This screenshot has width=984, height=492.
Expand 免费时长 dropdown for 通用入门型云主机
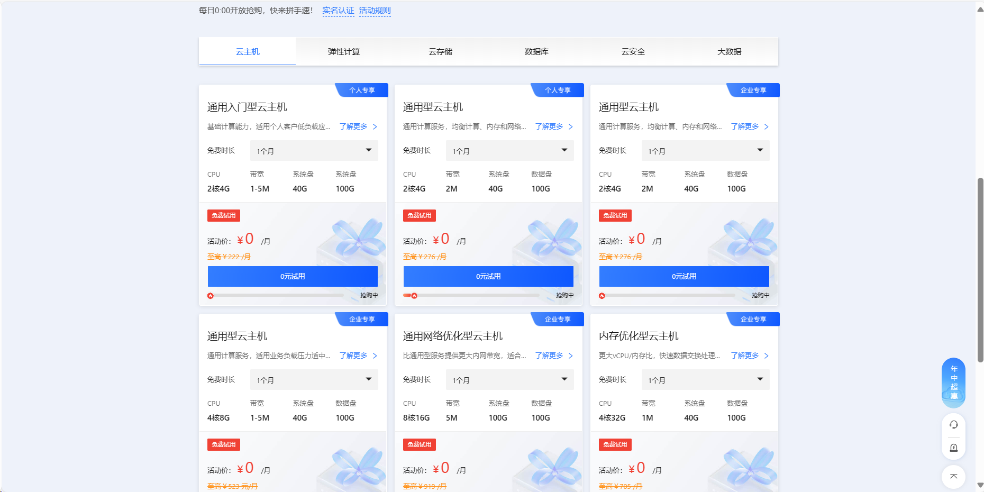point(314,151)
